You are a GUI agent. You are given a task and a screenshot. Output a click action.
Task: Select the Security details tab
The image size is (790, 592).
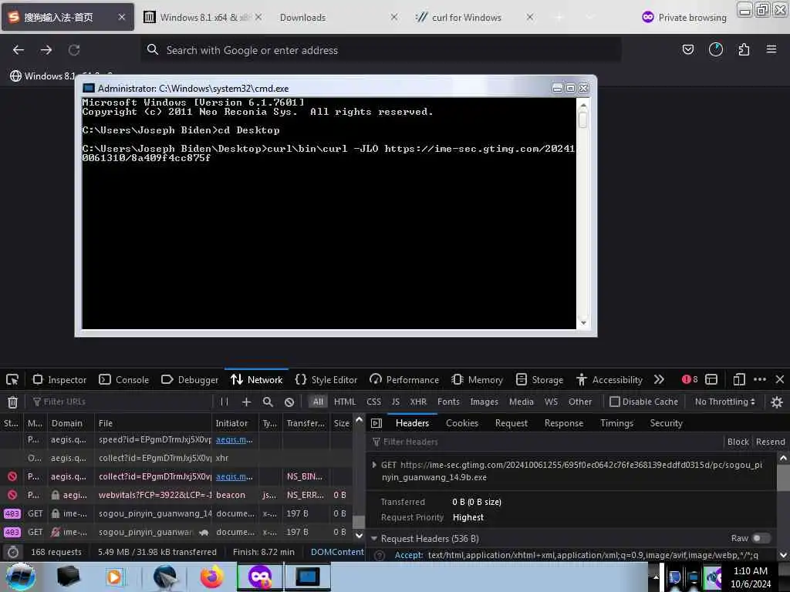[666, 423]
